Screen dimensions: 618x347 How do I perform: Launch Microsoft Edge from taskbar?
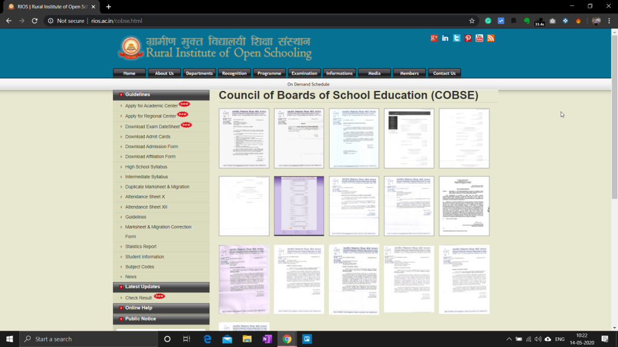(207, 339)
